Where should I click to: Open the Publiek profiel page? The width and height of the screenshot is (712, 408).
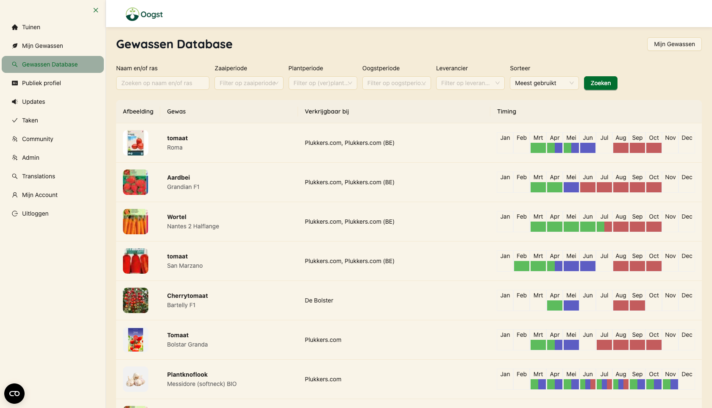coord(53,83)
